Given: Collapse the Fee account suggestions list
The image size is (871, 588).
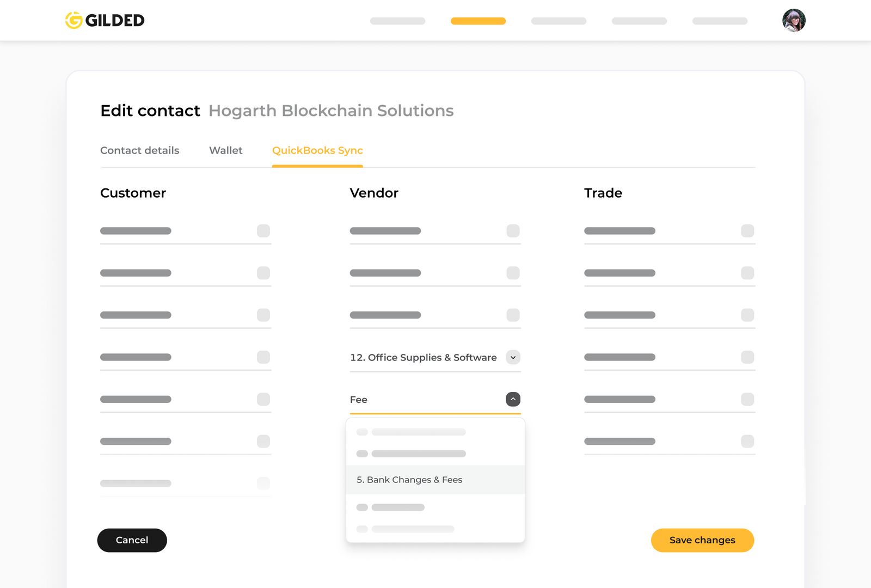Looking at the screenshot, I should (512, 399).
